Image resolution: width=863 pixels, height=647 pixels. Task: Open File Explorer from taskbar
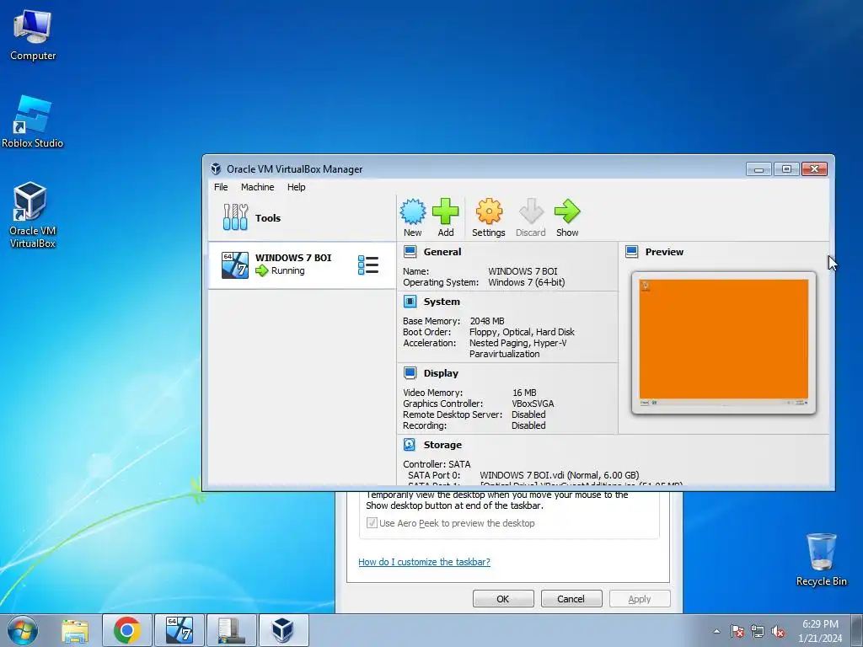point(75,630)
